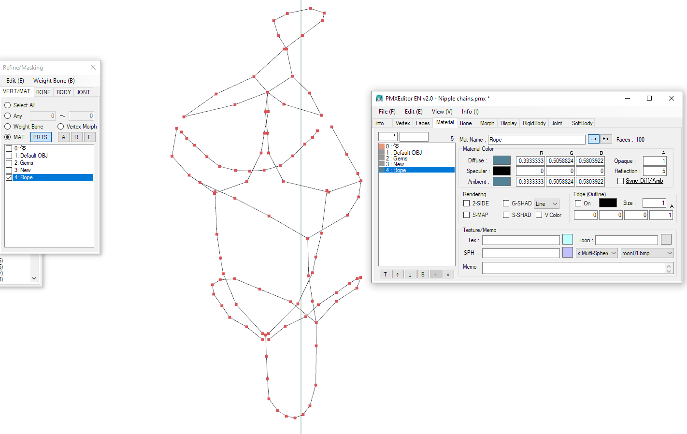
Task: Click the A button in Refine/Masking
Action: [63, 137]
